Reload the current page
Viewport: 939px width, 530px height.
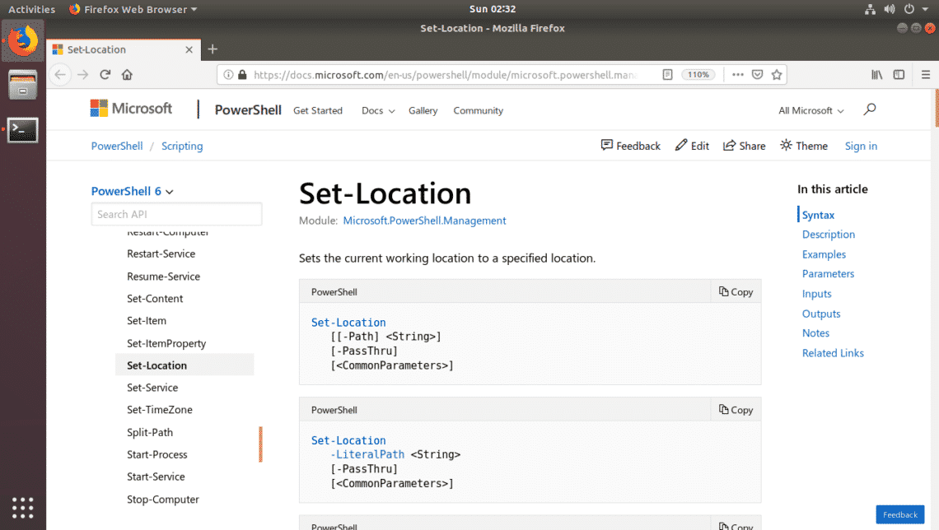tap(105, 75)
